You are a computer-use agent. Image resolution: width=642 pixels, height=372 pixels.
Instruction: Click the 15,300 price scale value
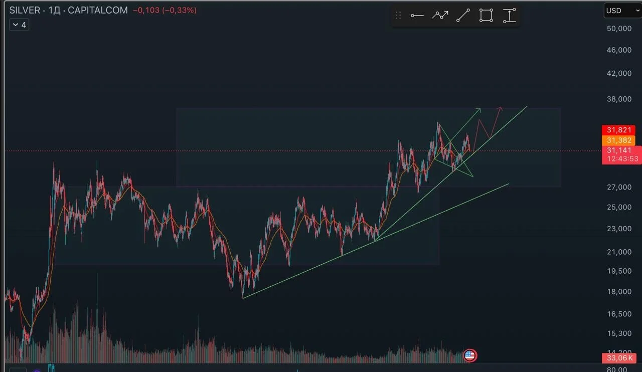[619, 333]
